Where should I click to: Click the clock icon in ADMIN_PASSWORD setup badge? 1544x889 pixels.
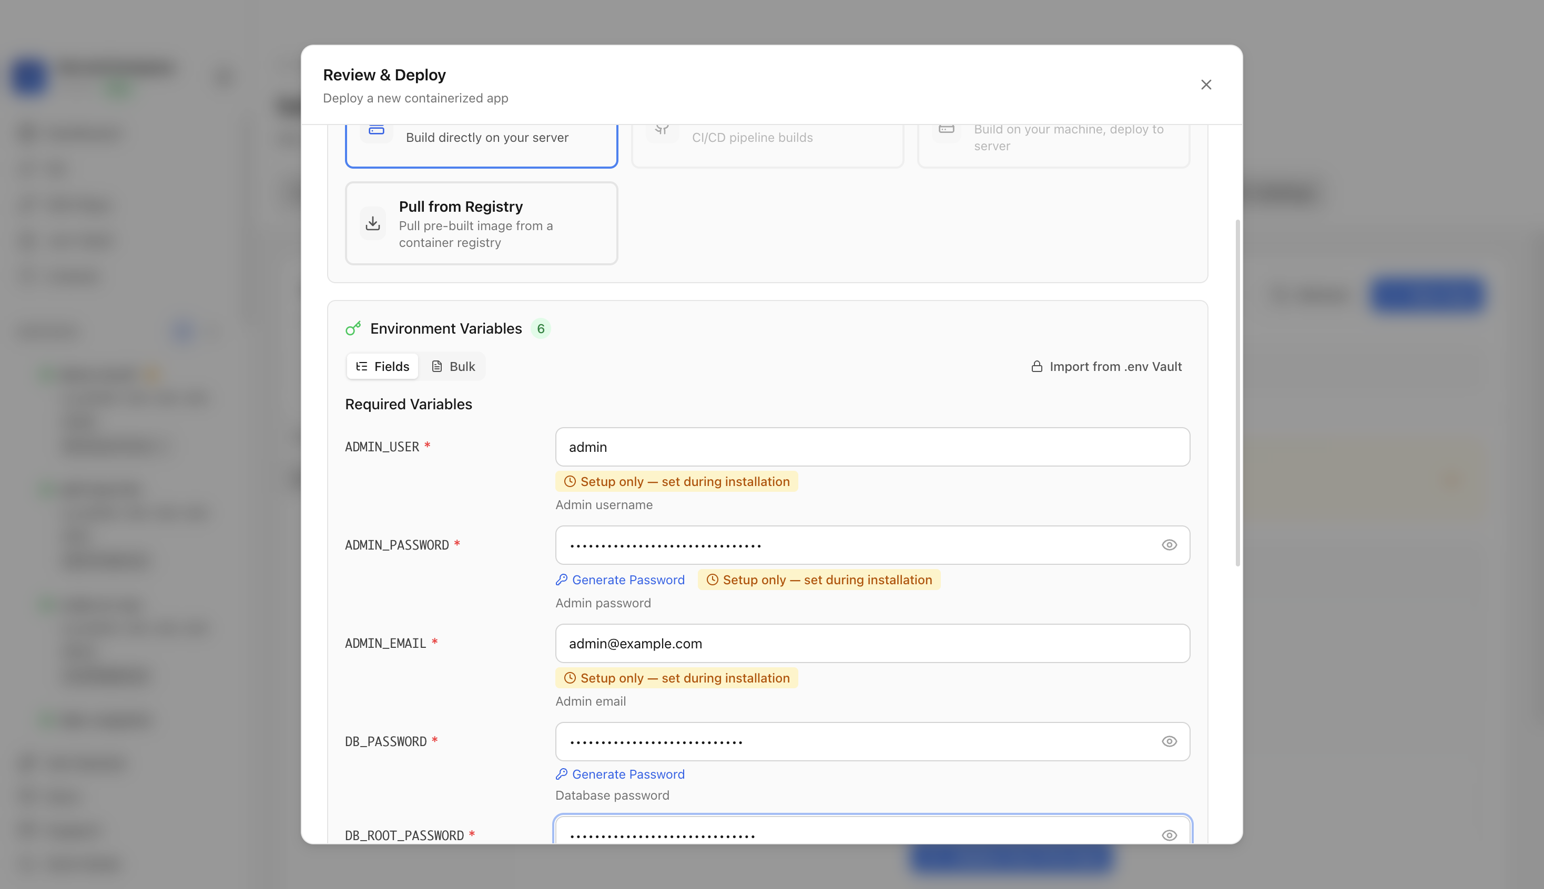(712, 580)
